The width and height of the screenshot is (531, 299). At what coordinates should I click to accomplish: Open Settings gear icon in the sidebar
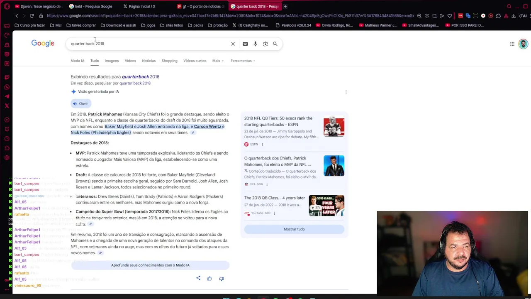pos(7,158)
